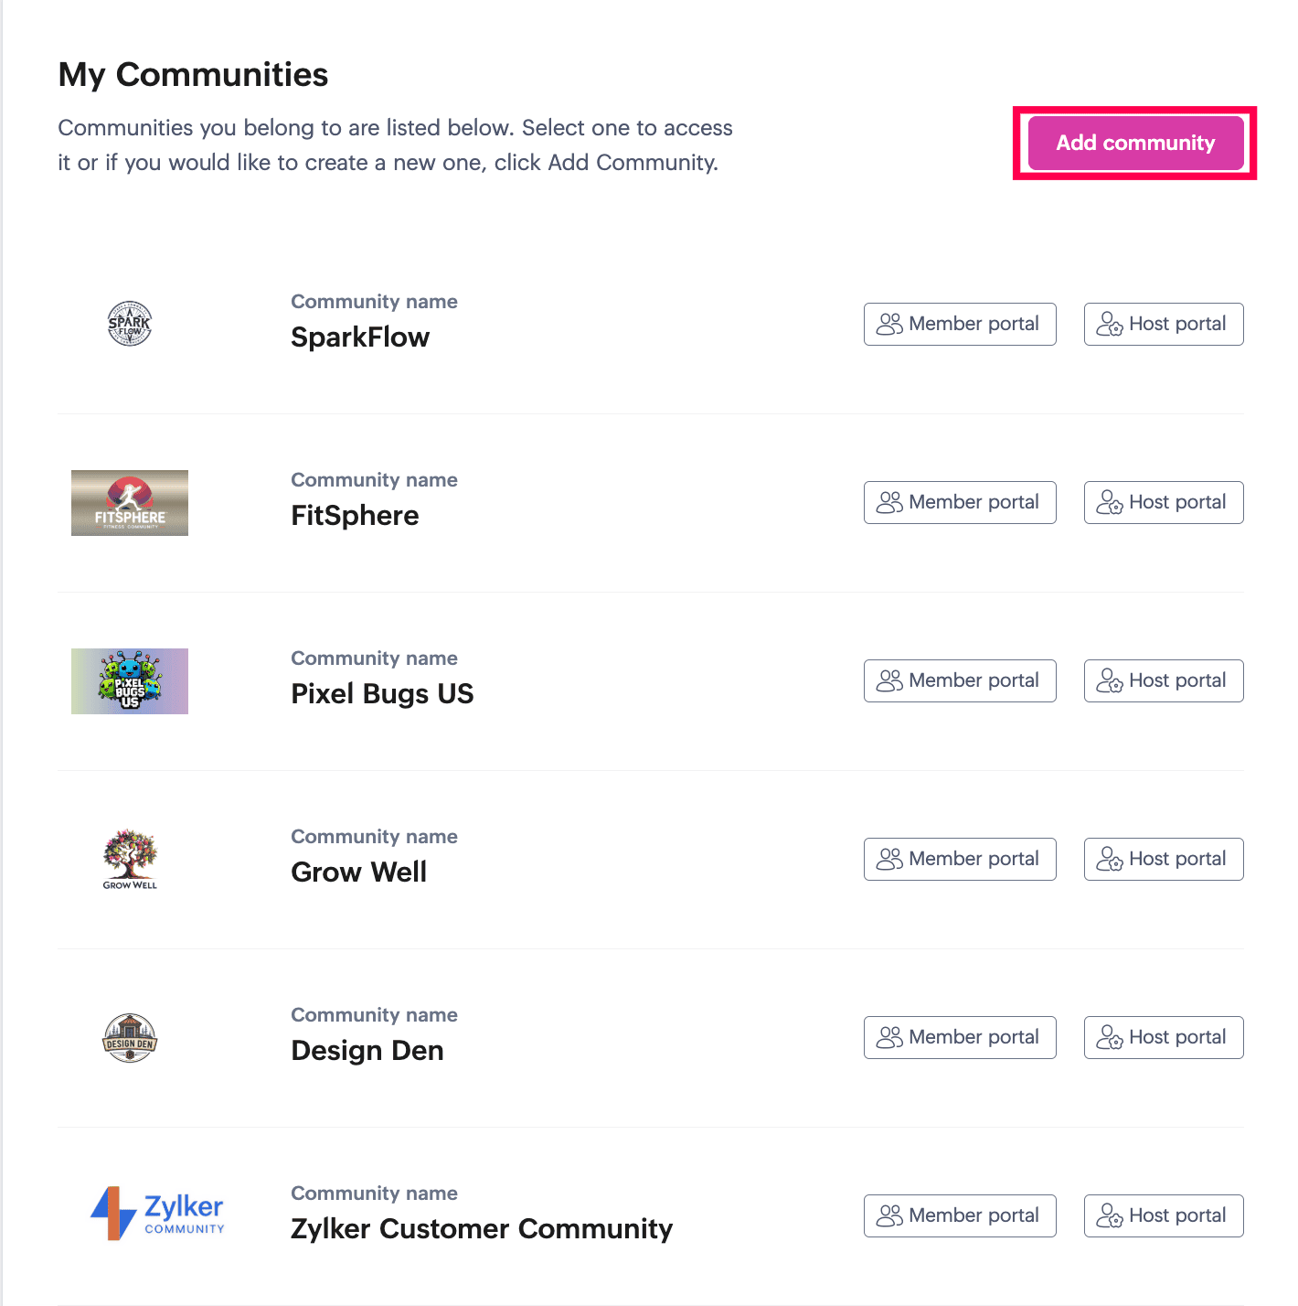Viewport: 1298px width, 1306px height.
Task: Click the Pixel Bugs US logo thumbnail
Action: tap(130, 681)
